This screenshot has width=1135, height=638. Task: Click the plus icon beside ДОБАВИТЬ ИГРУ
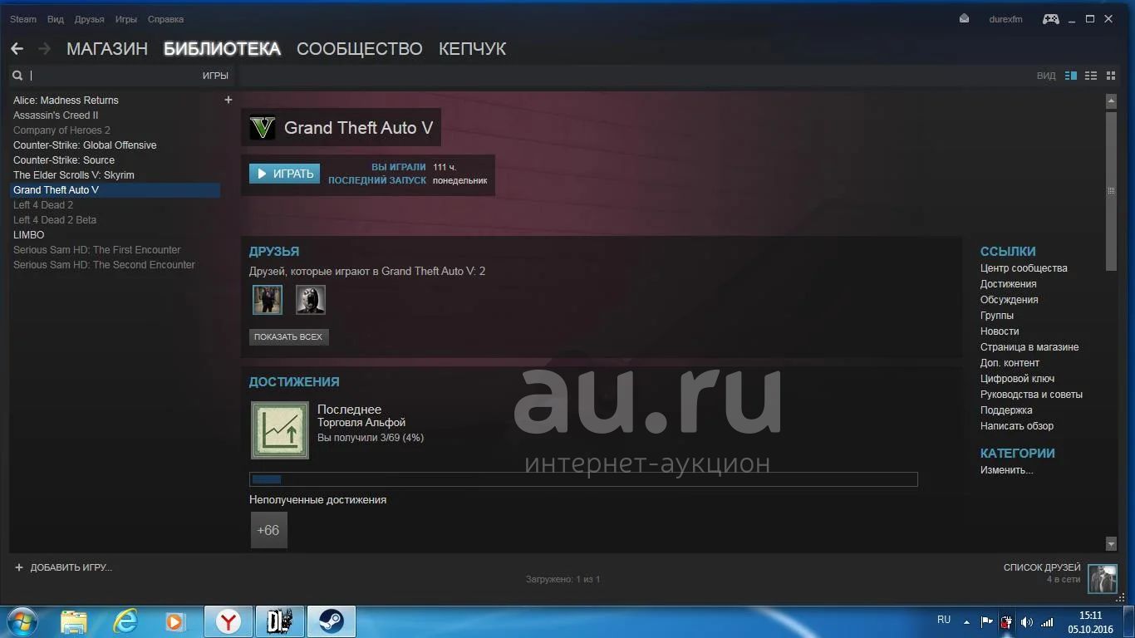pos(19,567)
